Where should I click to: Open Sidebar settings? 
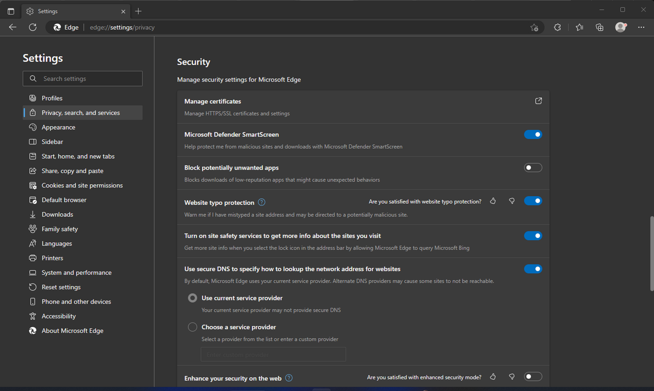coord(82,142)
